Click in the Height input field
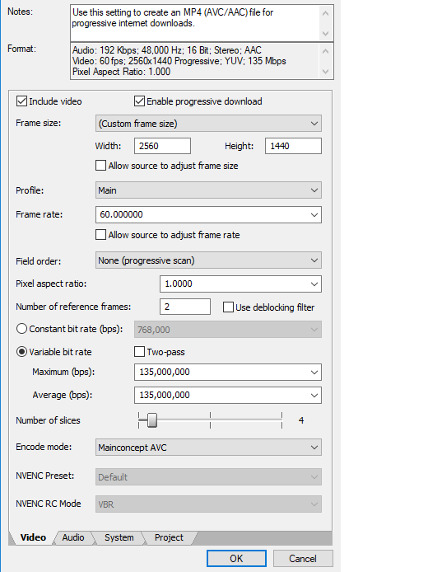428x572 pixels. pyautogui.click(x=293, y=146)
